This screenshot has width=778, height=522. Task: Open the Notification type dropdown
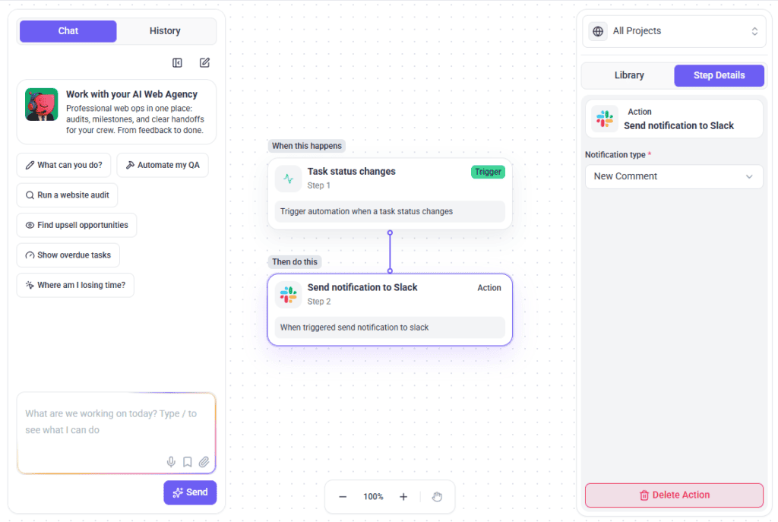pos(674,176)
